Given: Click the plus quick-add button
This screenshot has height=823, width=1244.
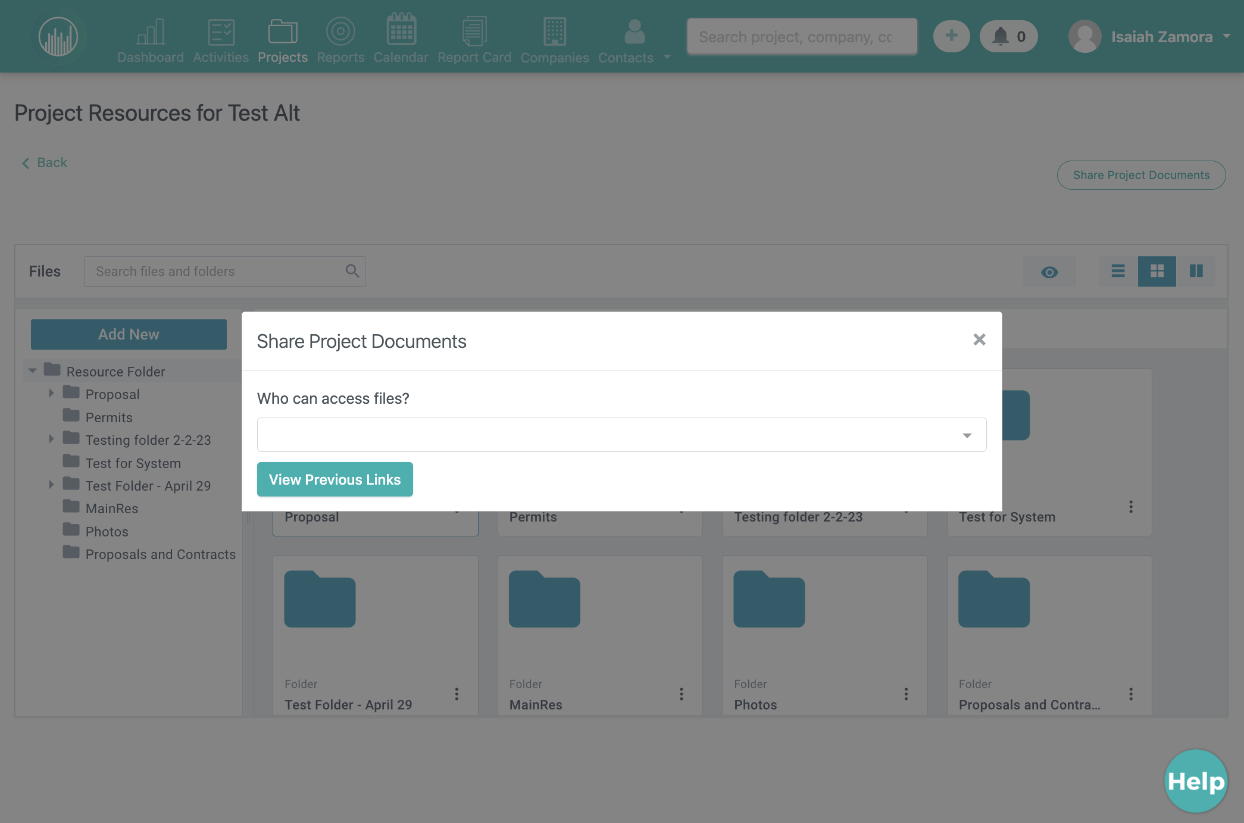Looking at the screenshot, I should click(951, 36).
